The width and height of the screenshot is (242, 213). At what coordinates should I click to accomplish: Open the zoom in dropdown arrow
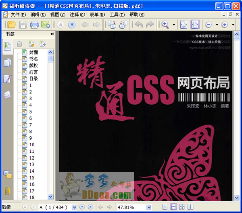coord(233,25)
